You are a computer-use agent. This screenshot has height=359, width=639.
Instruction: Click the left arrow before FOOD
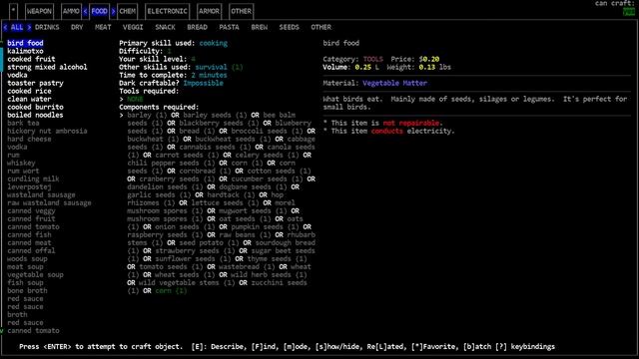85,11
